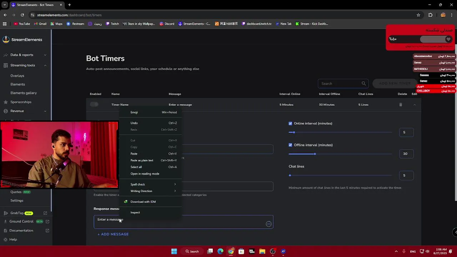Open Elements in the sidebar
Image resolution: width=457 pixels, height=257 pixels.
pos(17,84)
